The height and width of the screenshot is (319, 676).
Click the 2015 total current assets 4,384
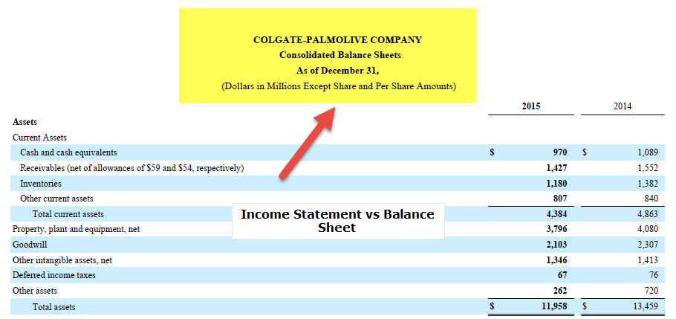pos(556,214)
